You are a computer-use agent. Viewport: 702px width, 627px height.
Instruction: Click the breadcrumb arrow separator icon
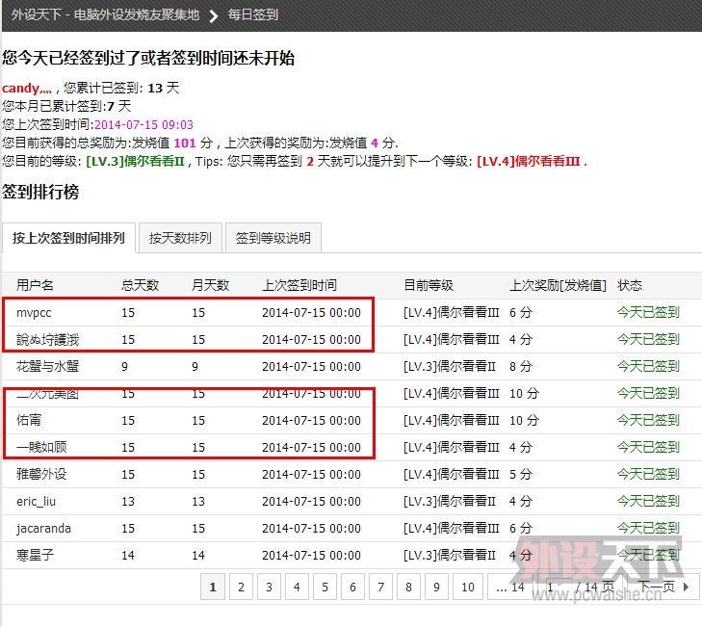(214, 16)
